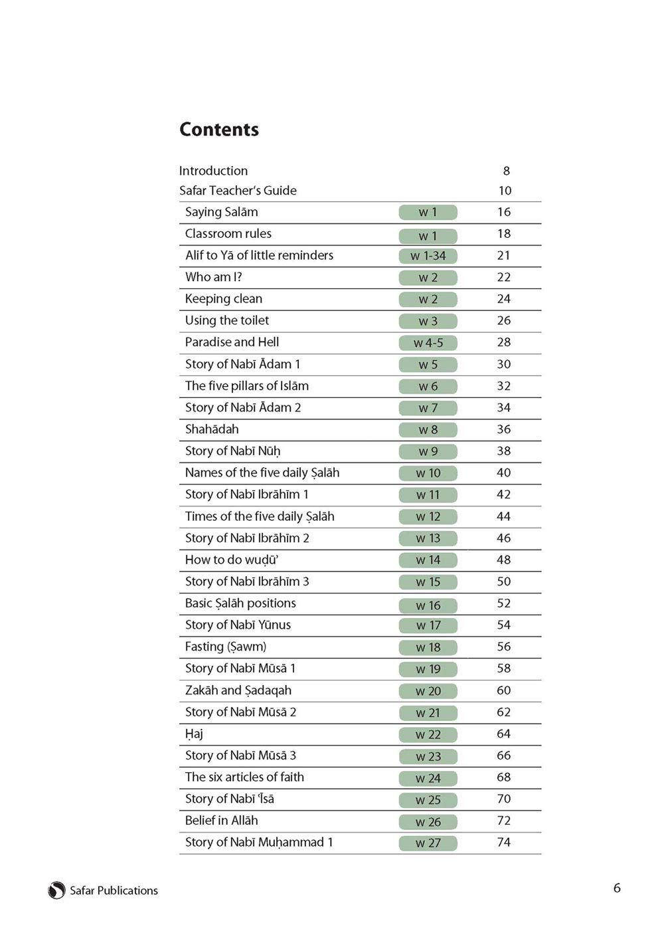Viewport: 664px width, 933px height.
Task: Open the How to do wuḍū' entry
Action: (231, 560)
